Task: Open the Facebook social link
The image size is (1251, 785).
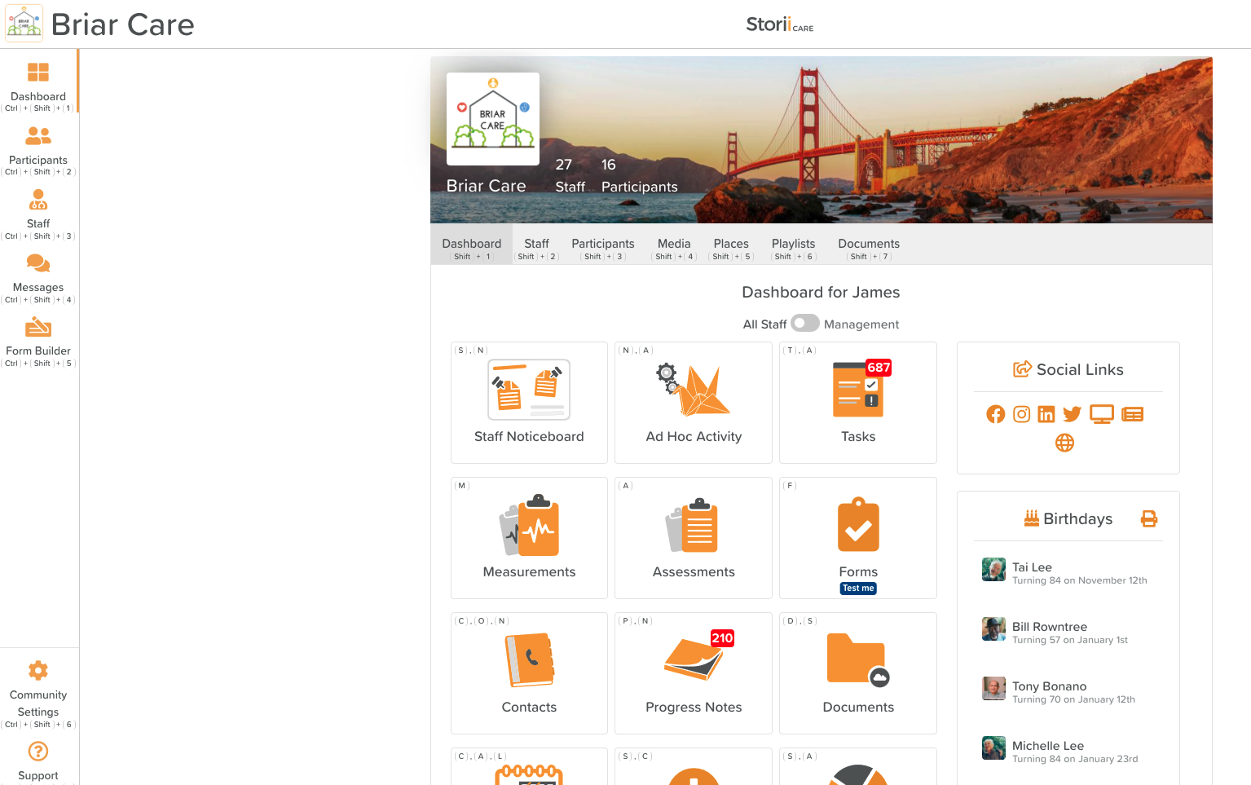Action: [x=996, y=414]
